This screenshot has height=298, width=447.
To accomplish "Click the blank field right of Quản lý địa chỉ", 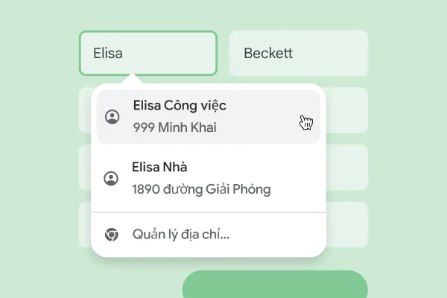I will [x=348, y=224].
